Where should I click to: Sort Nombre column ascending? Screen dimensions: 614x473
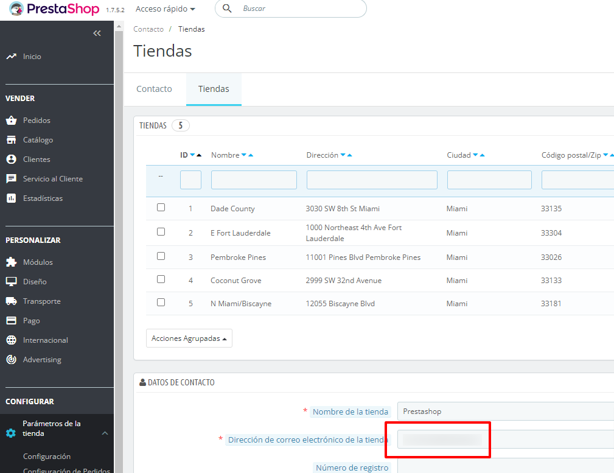coord(251,155)
